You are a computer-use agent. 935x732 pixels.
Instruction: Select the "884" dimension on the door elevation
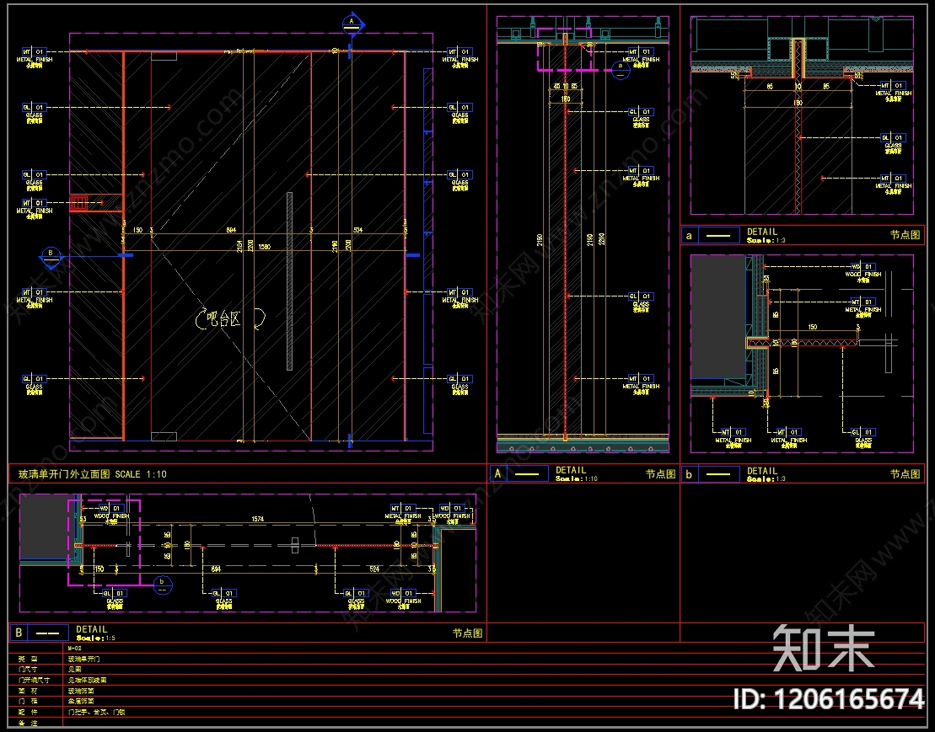[231, 230]
